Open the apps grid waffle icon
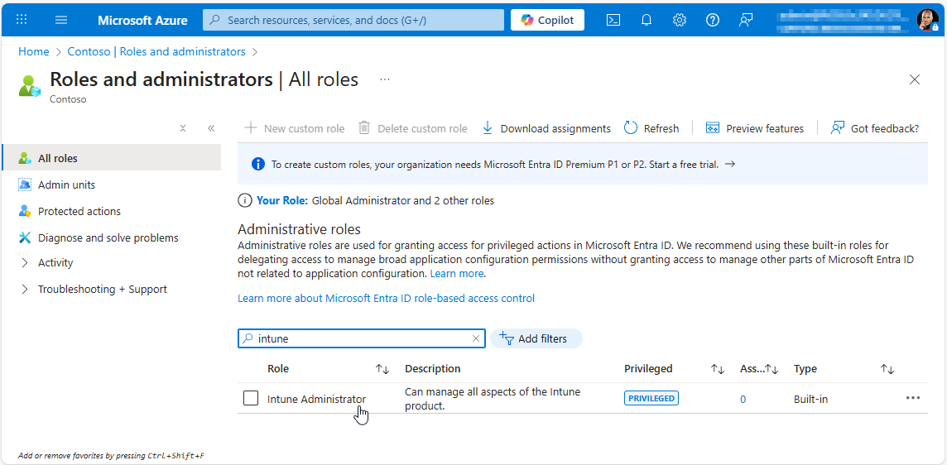This screenshot has width=947, height=465. [22, 20]
